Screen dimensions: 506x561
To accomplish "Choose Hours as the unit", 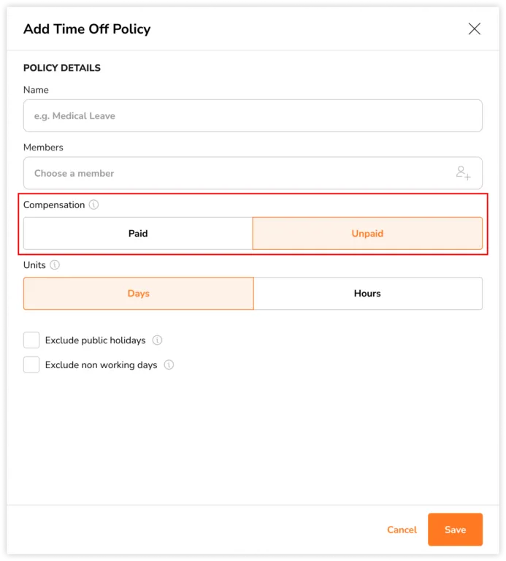I will click(x=367, y=294).
